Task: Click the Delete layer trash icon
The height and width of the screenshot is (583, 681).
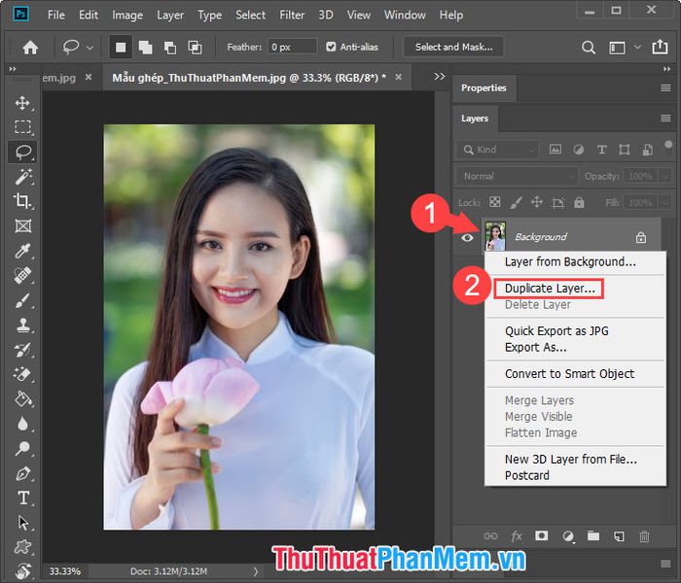Action: [x=644, y=536]
